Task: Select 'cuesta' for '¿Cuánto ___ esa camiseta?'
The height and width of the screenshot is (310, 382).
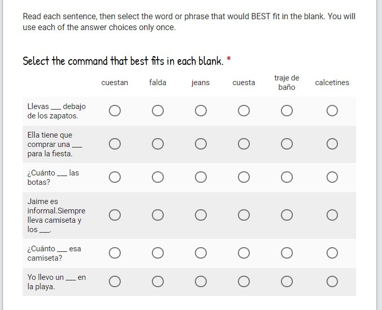Action: pos(244,253)
